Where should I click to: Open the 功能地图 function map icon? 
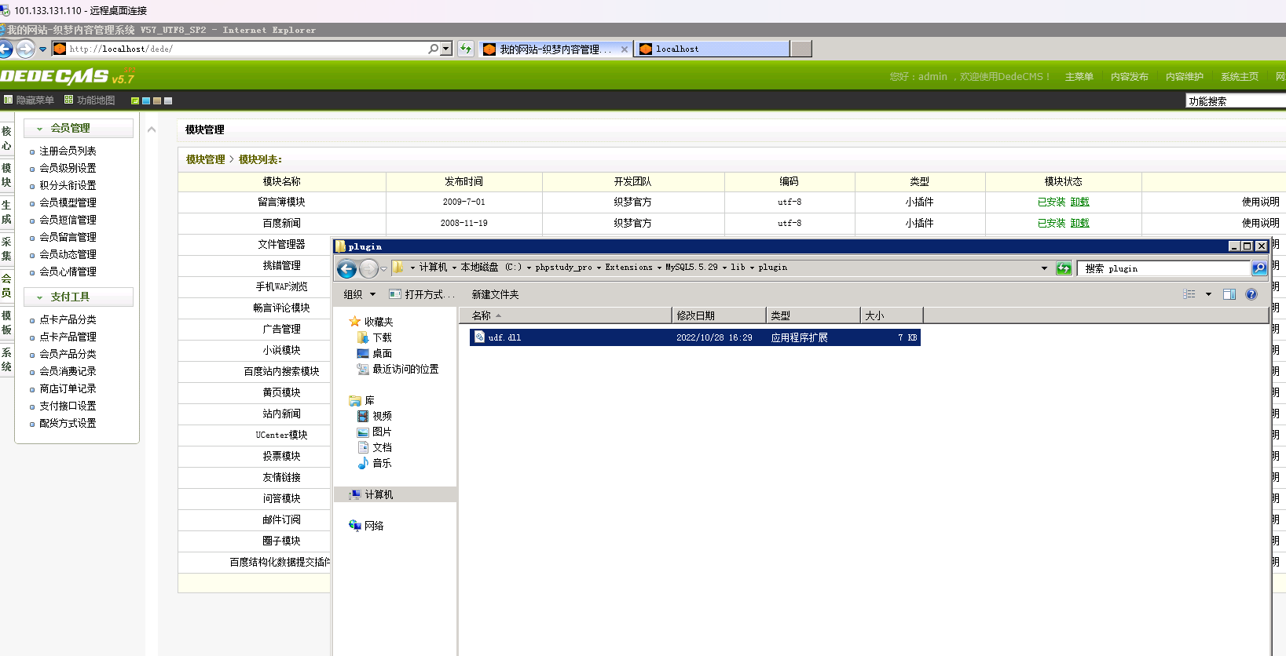[x=69, y=100]
